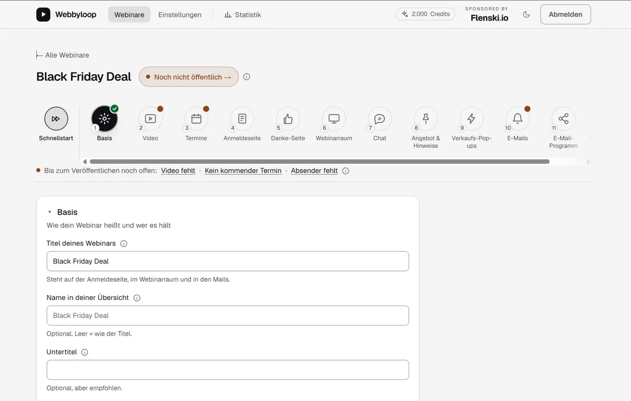Click the step bar horizontal scrollbar
This screenshot has height=401, width=631.
coord(320,162)
